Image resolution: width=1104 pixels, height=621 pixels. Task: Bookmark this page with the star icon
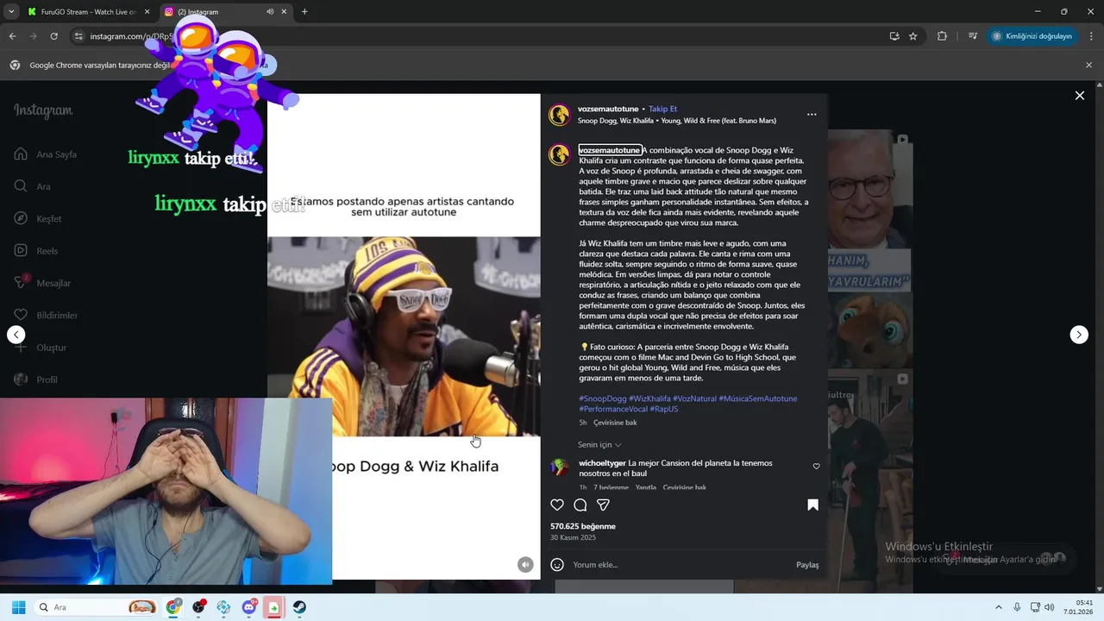913,36
